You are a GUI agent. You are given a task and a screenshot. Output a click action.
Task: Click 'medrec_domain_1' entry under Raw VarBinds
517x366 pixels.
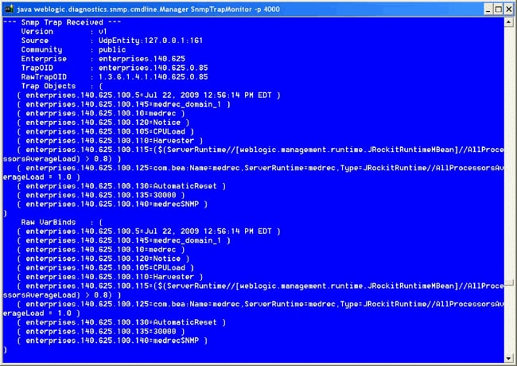[123, 240]
